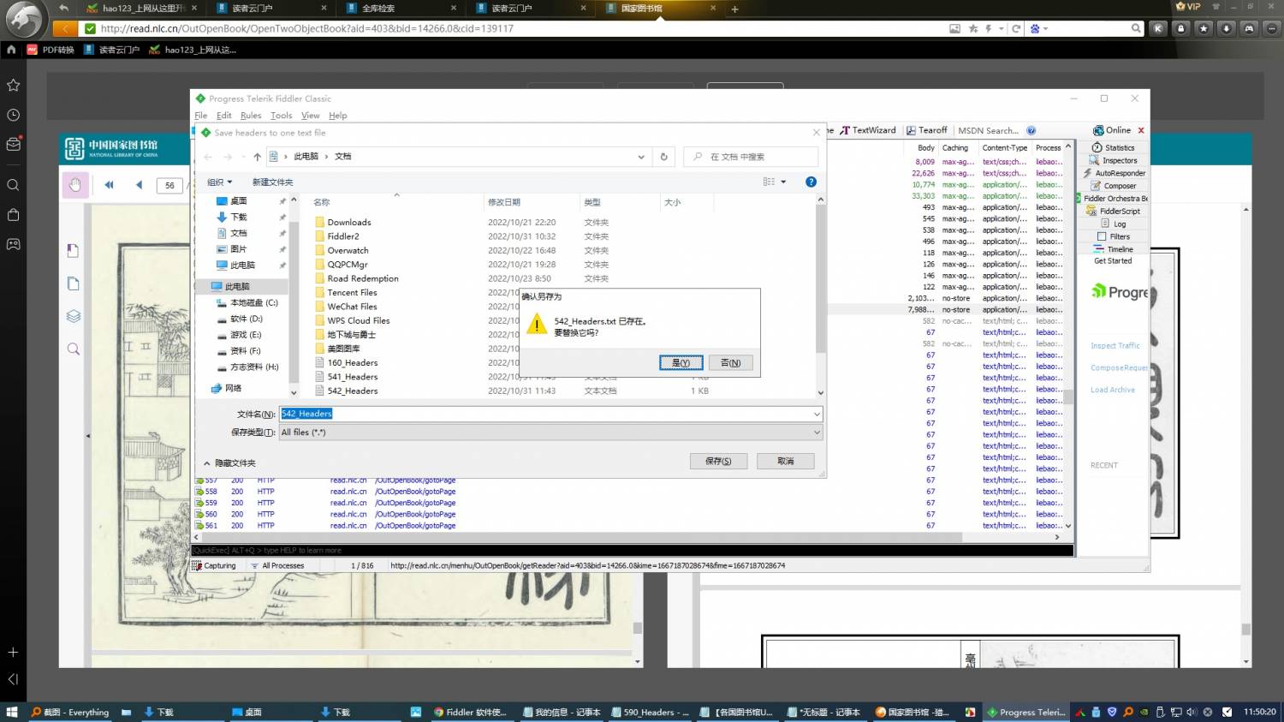Decline replace by clicking 否(N)

(x=730, y=363)
